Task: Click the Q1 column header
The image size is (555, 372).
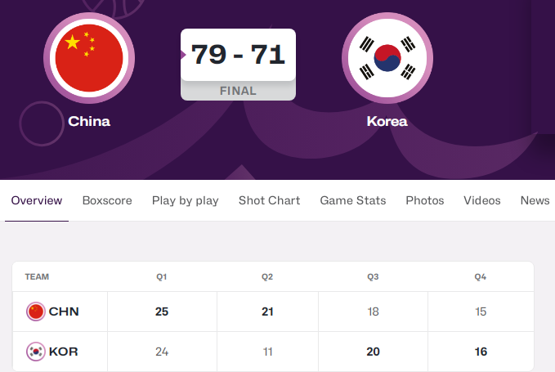Action: coord(162,277)
